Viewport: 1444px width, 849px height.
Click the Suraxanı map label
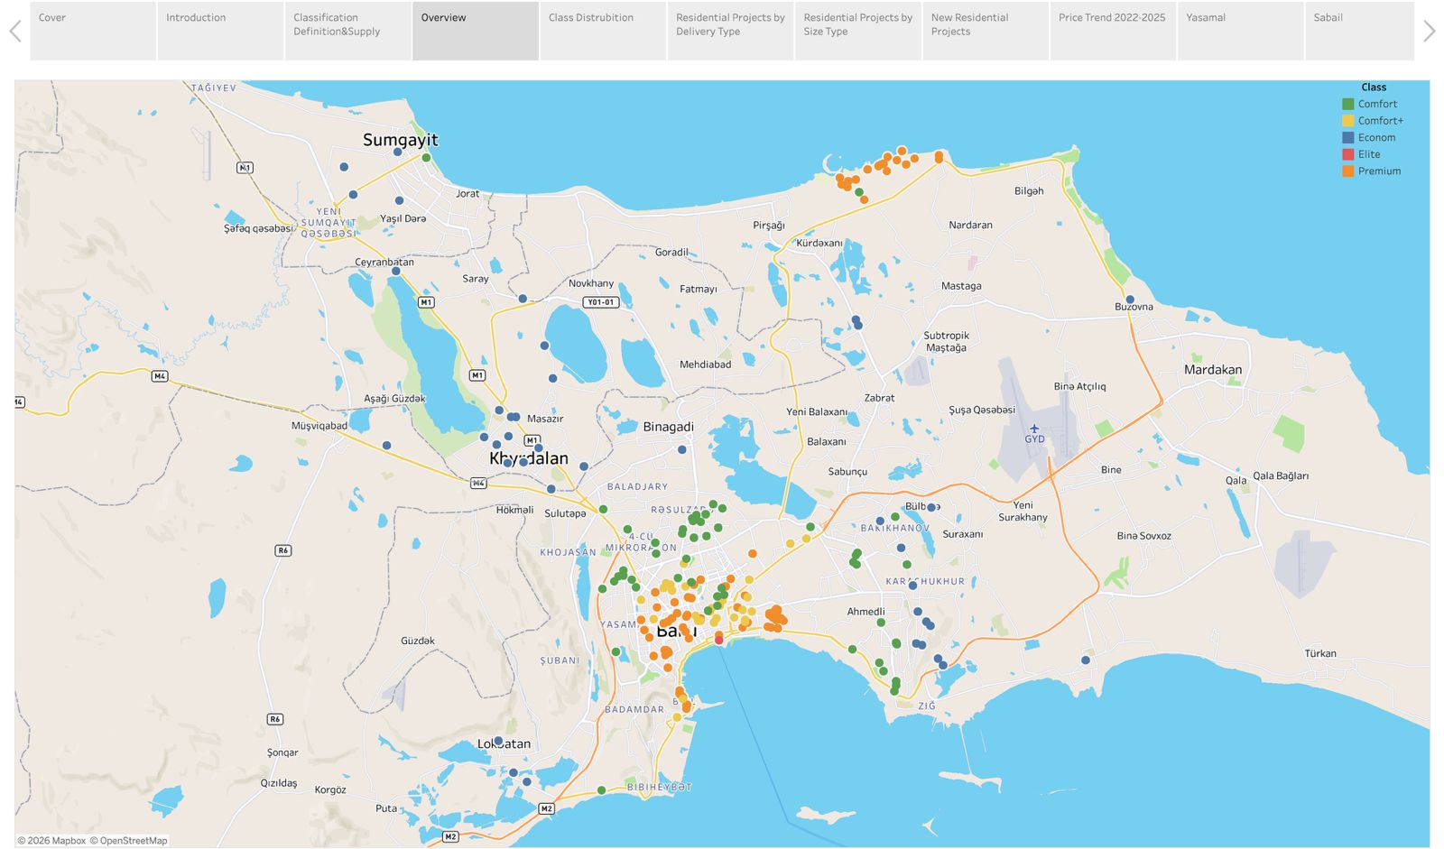pyautogui.click(x=963, y=534)
